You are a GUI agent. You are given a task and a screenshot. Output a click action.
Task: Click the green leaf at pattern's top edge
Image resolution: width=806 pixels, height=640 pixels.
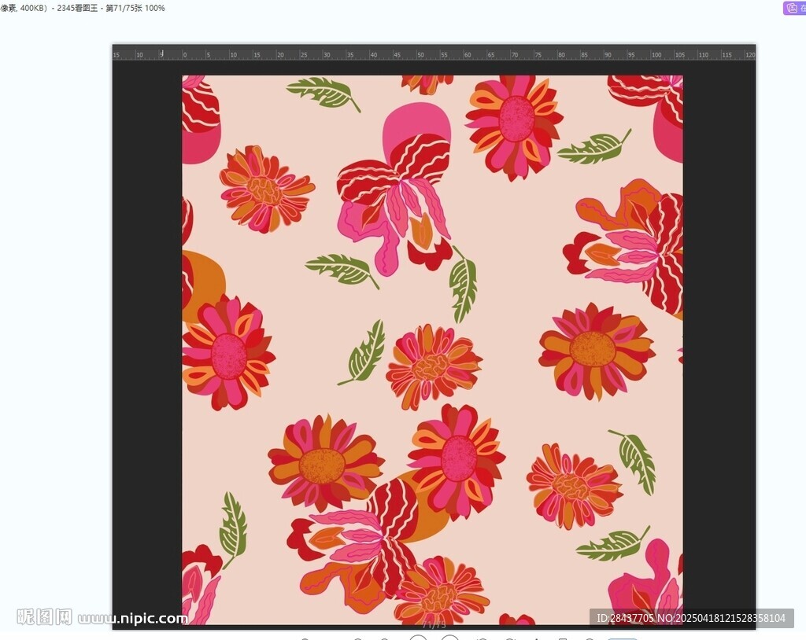[324, 92]
